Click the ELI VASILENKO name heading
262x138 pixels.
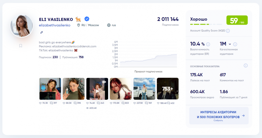click(56, 19)
